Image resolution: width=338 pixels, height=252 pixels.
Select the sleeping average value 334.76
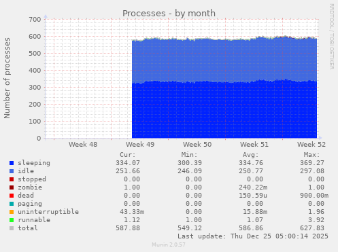click(251, 163)
